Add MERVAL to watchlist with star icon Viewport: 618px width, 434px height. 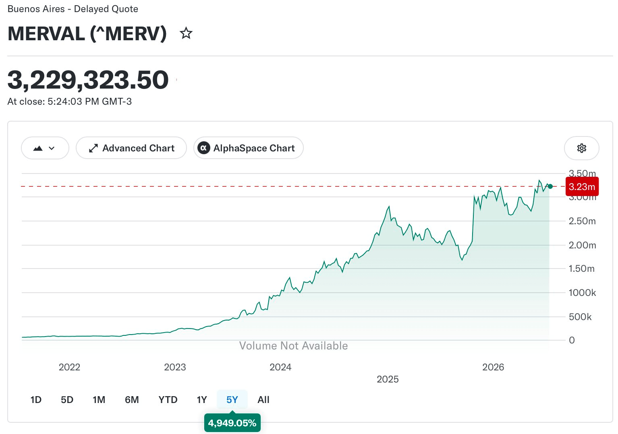click(x=186, y=33)
